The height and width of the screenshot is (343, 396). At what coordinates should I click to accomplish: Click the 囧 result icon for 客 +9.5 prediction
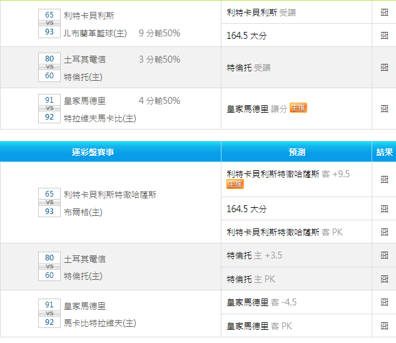(384, 179)
